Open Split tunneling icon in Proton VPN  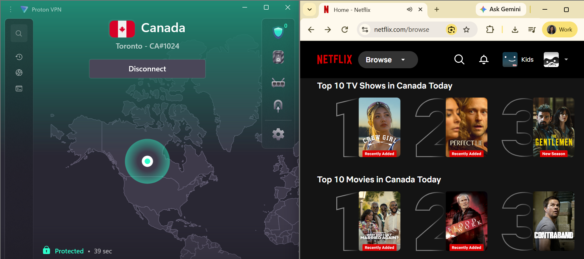[x=278, y=106]
